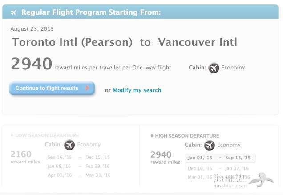Click the Regular Flight Program Starting From header
Viewport: 283px width, 195px height.
point(91,12)
